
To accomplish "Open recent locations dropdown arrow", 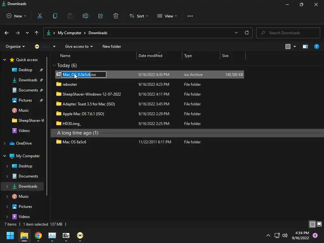I will click(27, 33).
